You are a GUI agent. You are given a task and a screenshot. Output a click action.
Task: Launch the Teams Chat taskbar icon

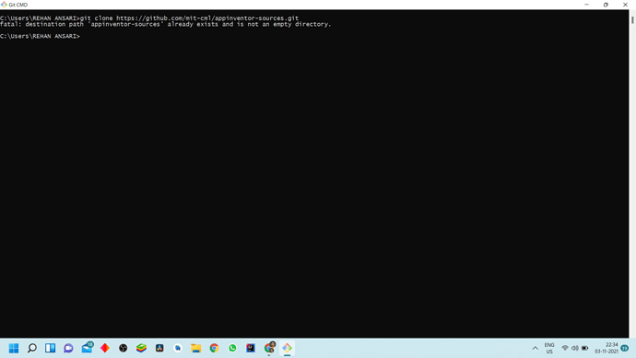(x=68, y=348)
